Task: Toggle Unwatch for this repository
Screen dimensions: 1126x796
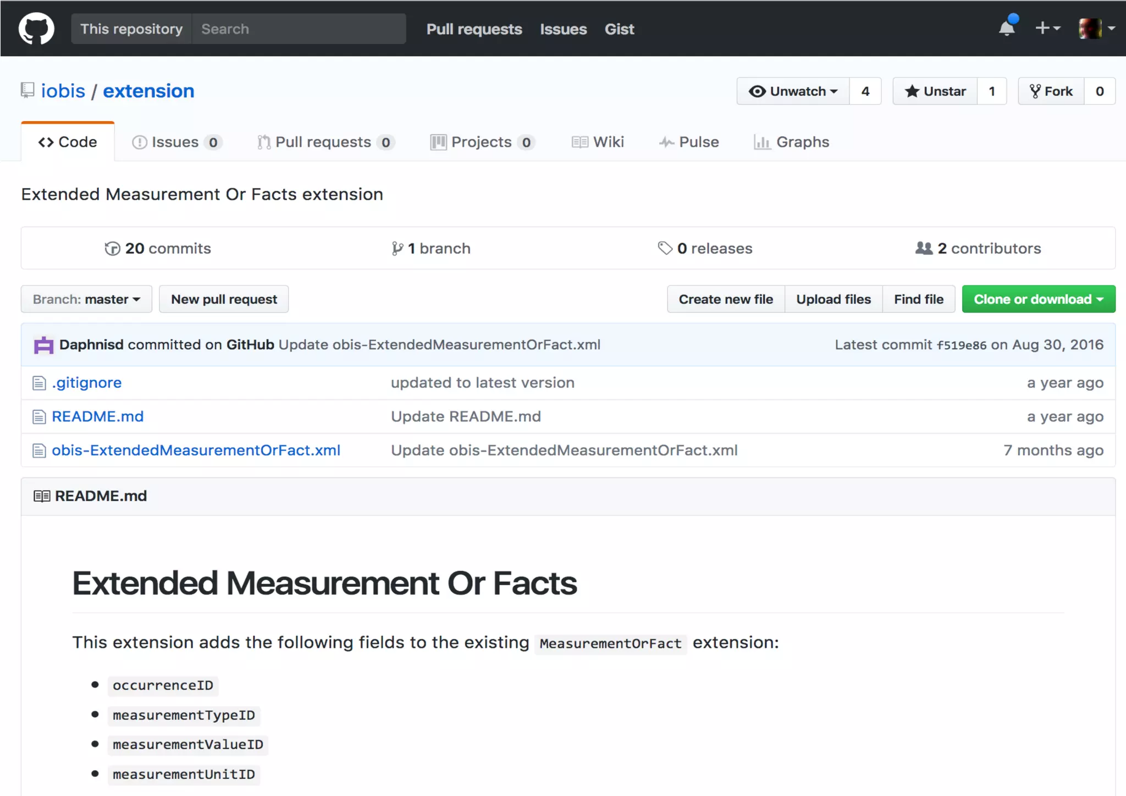Action: [x=793, y=91]
